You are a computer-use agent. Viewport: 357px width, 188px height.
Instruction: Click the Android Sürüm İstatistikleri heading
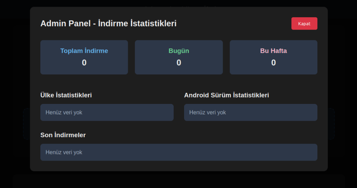point(226,95)
